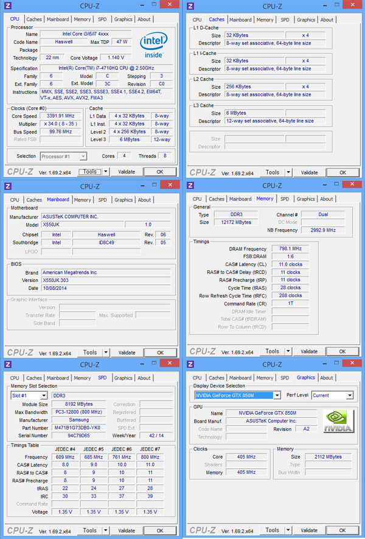
Task: Open the NVIDIA GeForce GTX 850M device dropdown
Action: (277, 395)
